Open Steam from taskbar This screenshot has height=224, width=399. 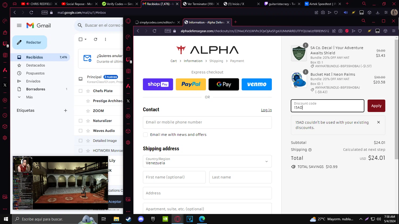click(128, 219)
